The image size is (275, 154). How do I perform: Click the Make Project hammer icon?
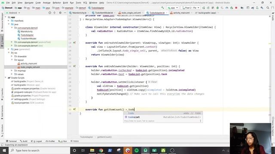162,8
